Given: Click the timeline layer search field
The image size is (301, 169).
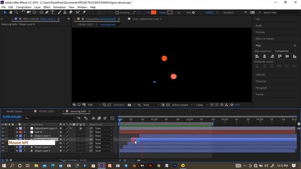Looking at the screenshot, I should [49, 118].
